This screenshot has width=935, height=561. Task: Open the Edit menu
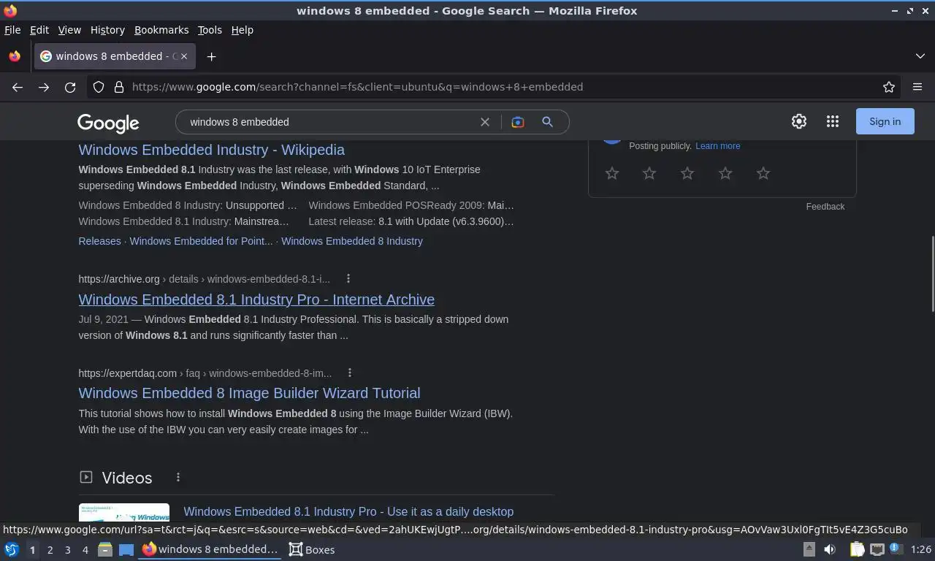pos(39,30)
